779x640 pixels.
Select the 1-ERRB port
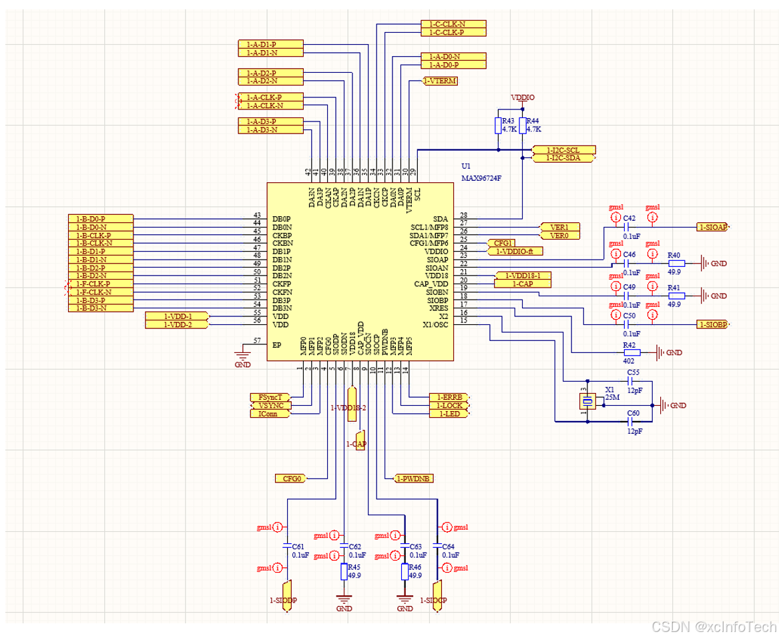point(450,397)
